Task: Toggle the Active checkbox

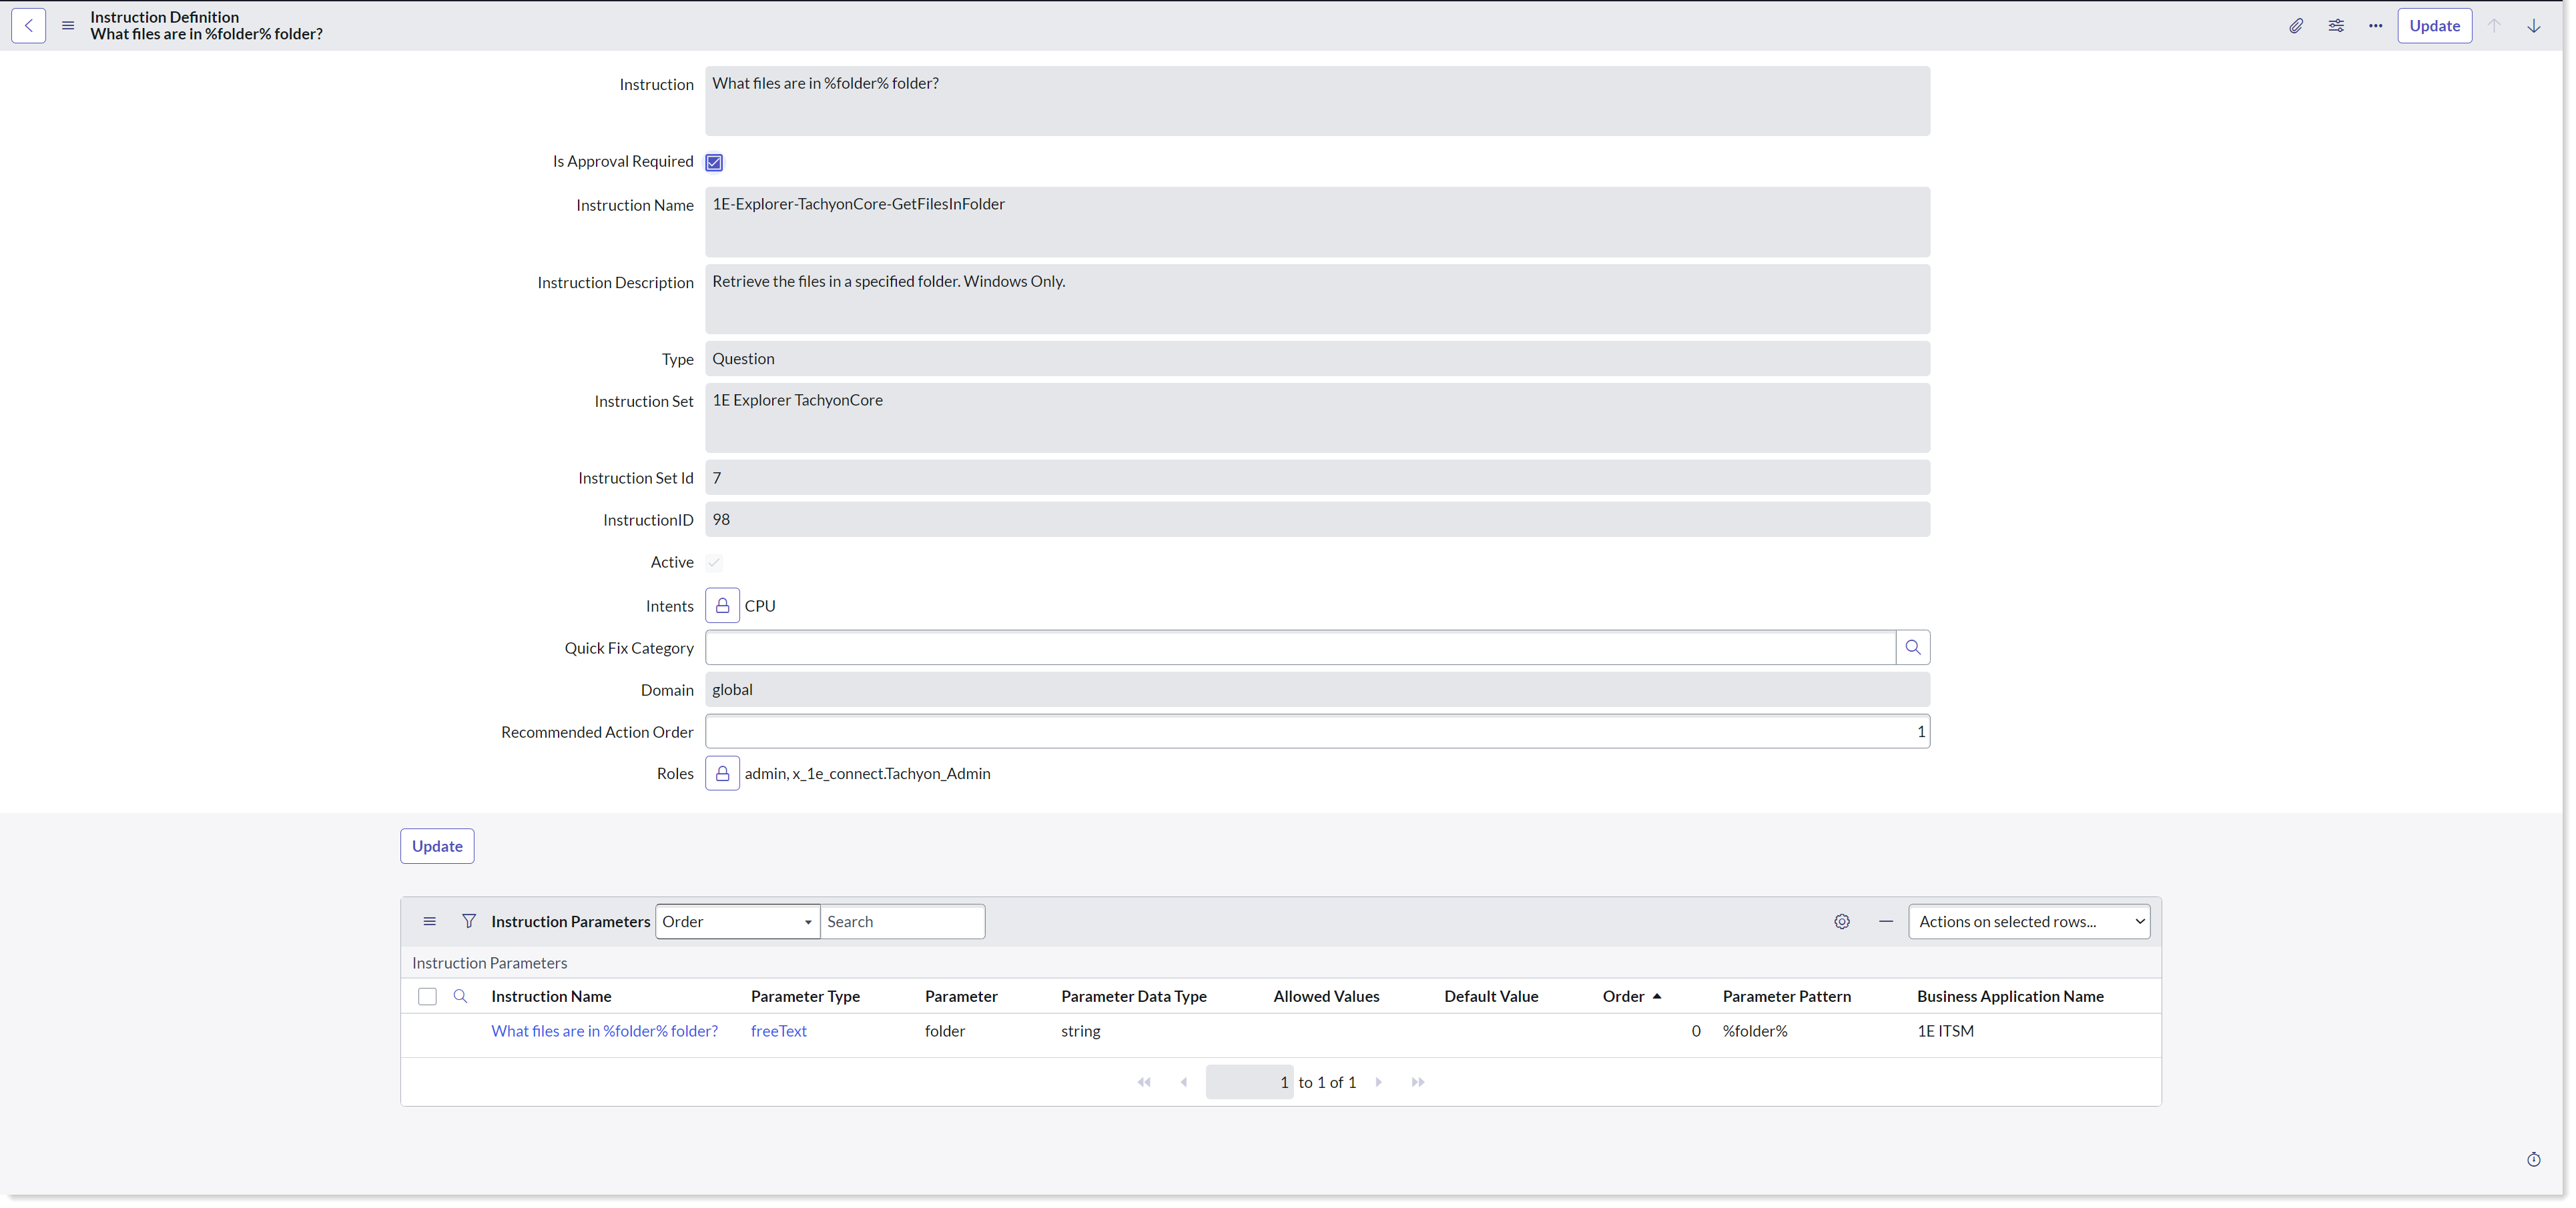Action: (x=714, y=562)
